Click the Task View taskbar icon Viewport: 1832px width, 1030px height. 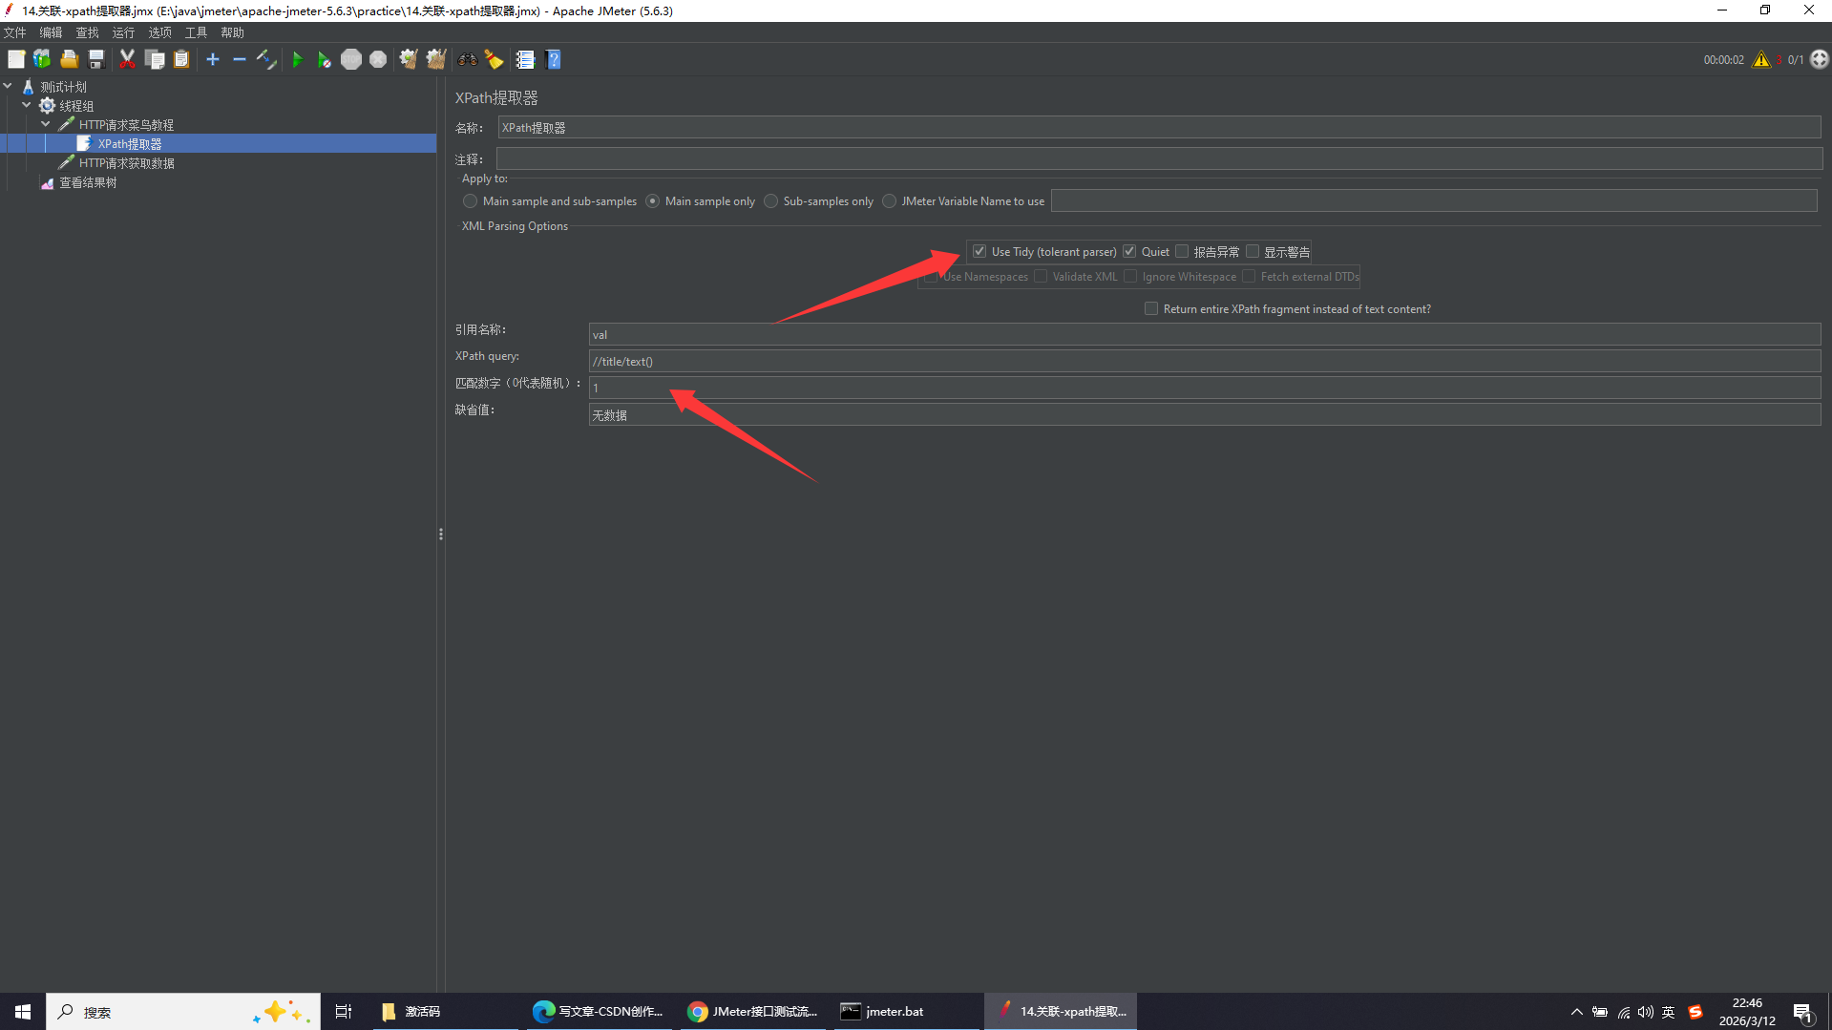344,1011
